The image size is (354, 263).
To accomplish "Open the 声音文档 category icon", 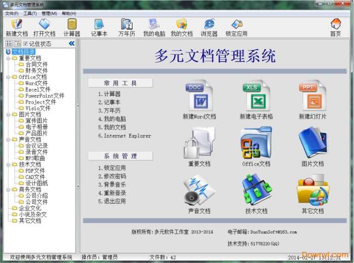I will [x=199, y=194].
